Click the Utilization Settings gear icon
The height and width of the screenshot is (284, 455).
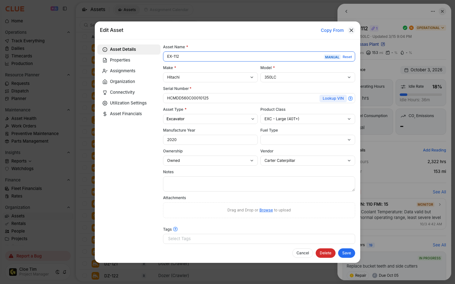tap(105, 103)
